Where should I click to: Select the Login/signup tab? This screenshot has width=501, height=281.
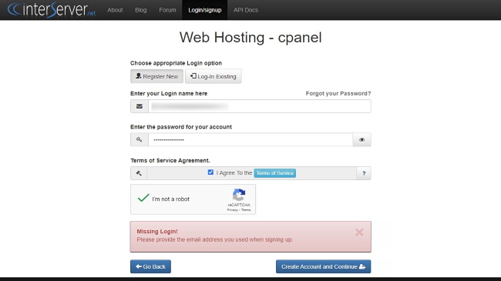[205, 10]
